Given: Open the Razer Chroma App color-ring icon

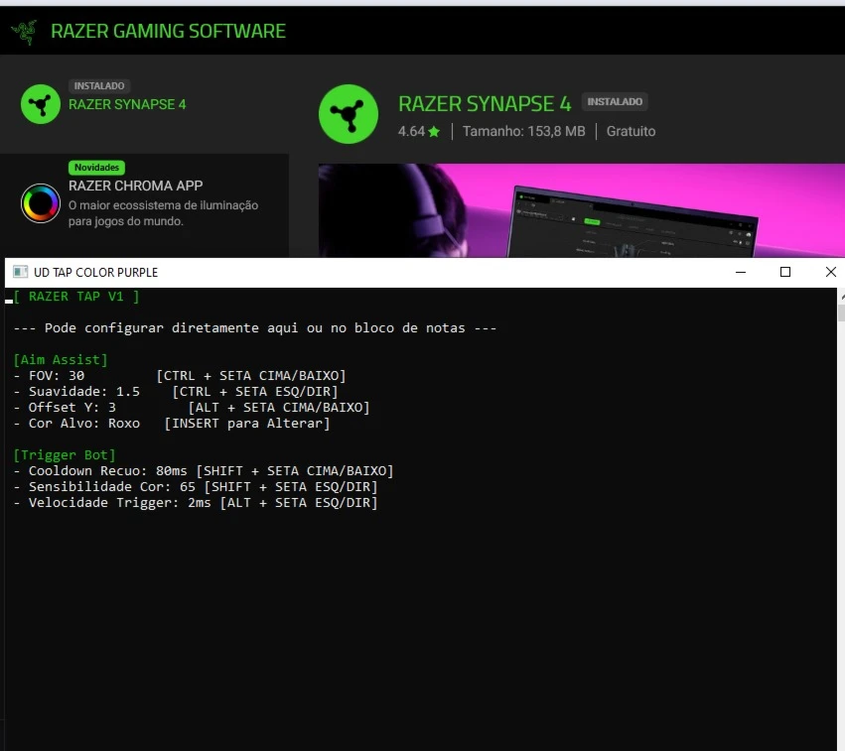Looking at the screenshot, I should point(41,203).
